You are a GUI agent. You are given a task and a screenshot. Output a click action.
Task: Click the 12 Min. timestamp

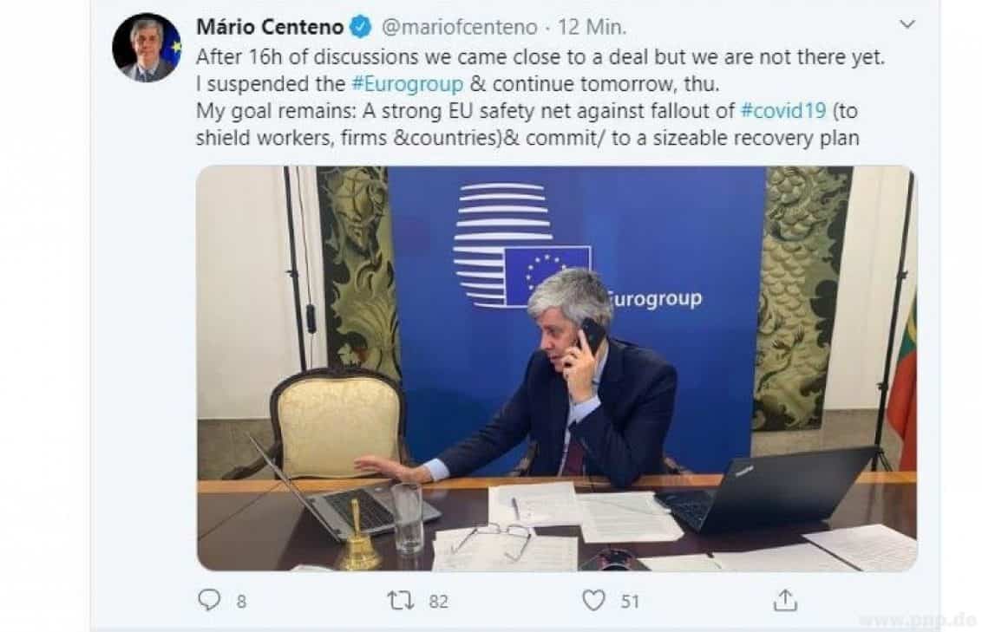click(592, 27)
